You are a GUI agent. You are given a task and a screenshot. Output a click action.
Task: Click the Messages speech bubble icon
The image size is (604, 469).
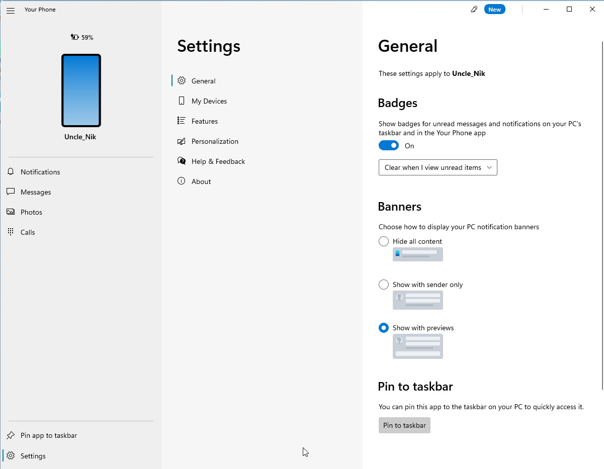(11, 192)
